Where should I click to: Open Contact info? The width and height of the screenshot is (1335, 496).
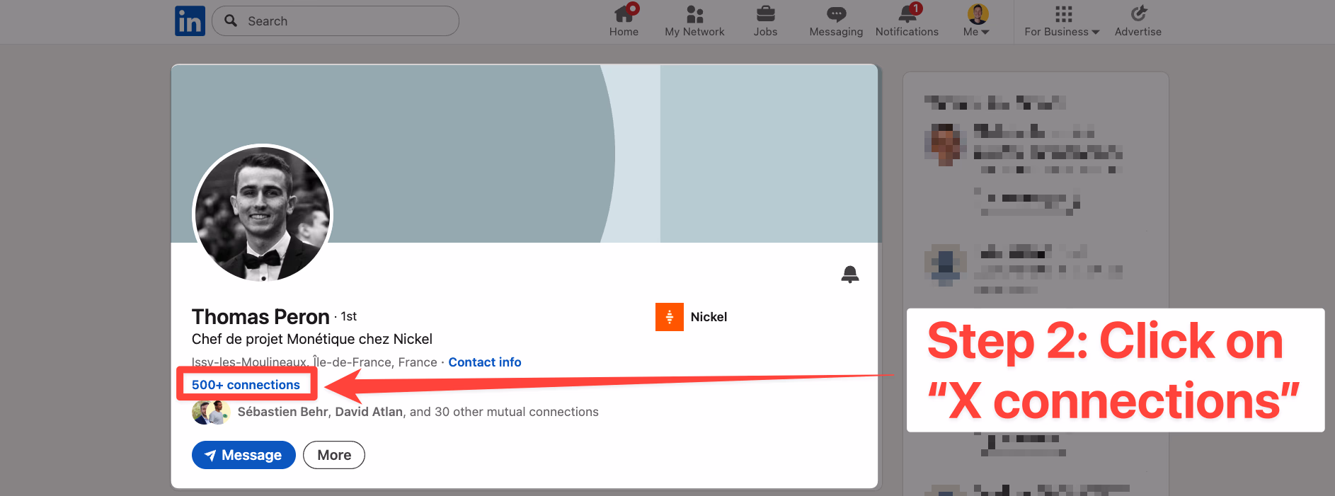point(484,362)
